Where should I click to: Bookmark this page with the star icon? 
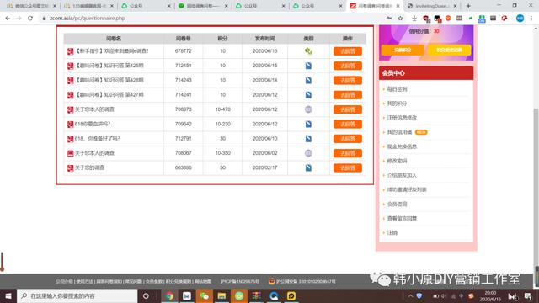click(x=400, y=19)
